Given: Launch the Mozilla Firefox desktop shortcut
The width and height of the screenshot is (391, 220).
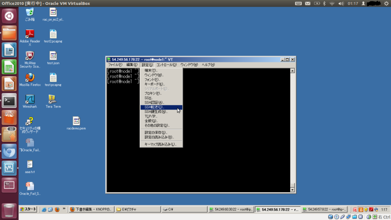Looking at the screenshot, I should click(x=30, y=79).
